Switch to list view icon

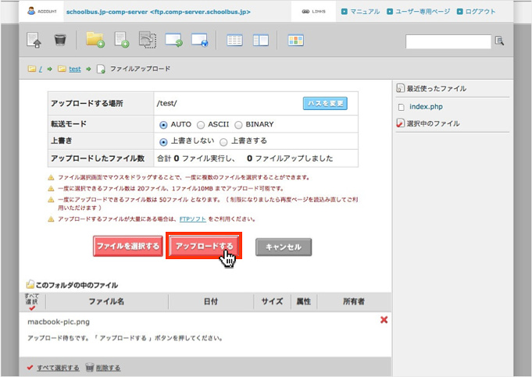pyautogui.click(x=234, y=41)
